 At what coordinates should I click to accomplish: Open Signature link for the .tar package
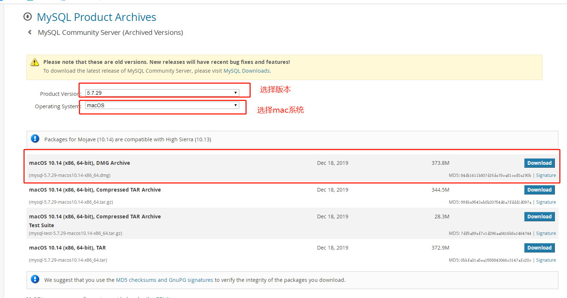point(546,260)
